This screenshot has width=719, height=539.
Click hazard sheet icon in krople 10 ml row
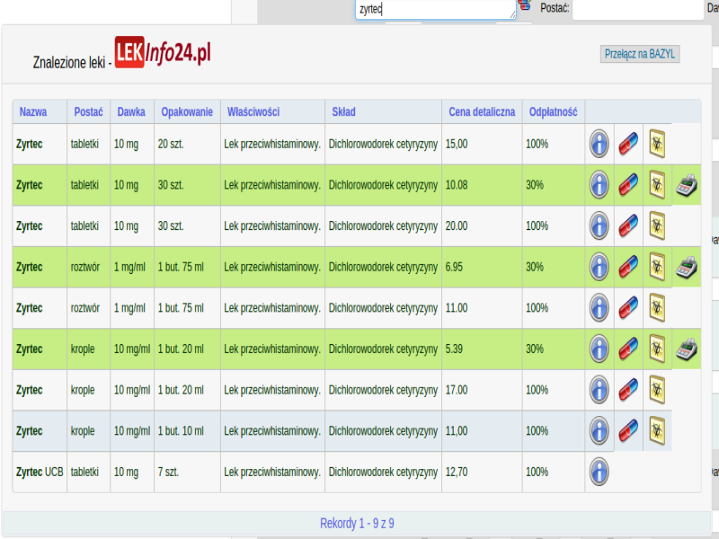[x=657, y=431]
